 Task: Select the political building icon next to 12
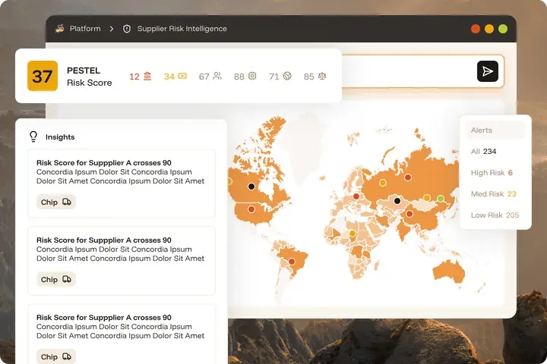(x=147, y=76)
